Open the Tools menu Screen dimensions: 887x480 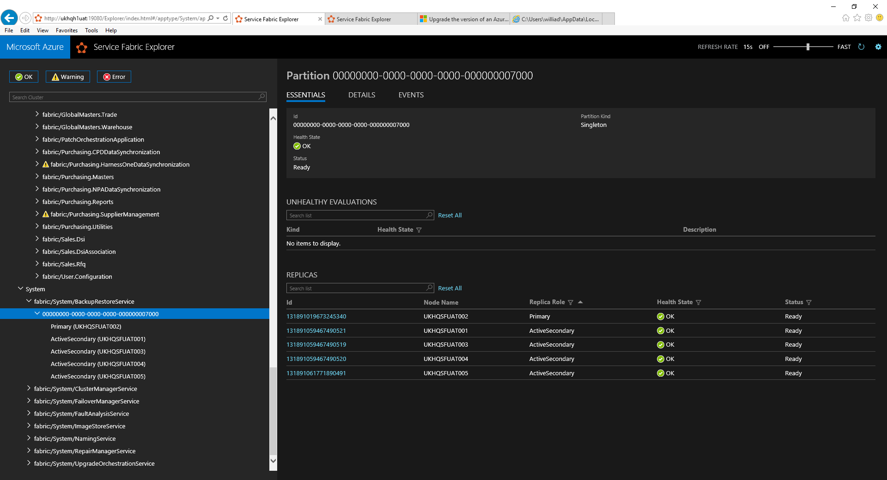[91, 30]
